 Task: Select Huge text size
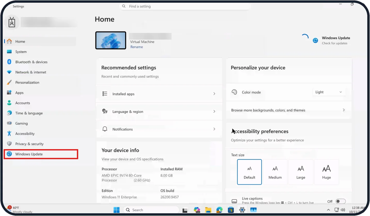(x=326, y=172)
